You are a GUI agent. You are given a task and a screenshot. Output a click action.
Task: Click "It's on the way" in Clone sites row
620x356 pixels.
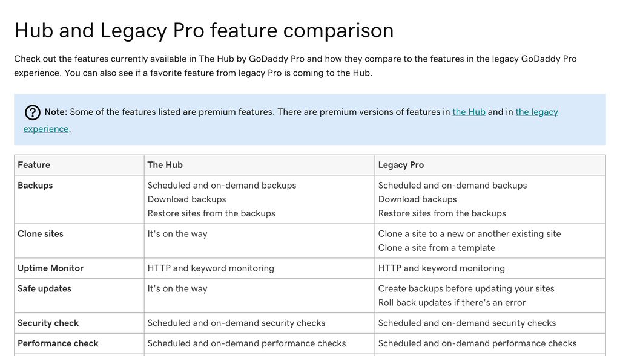(177, 234)
